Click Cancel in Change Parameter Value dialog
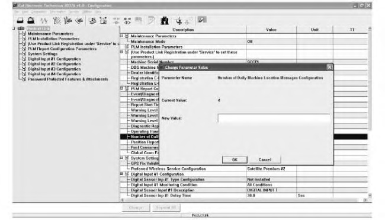The image size is (385, 220). coord(265,160)
